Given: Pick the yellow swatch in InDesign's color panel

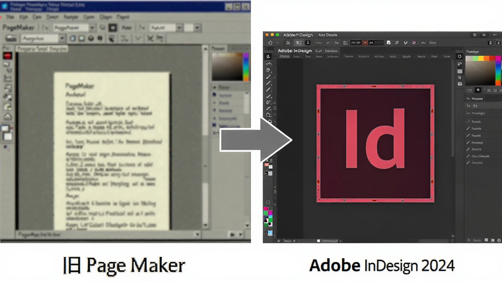Looking at the screenshot, I should pyautogui.click(x=481, y=58).
